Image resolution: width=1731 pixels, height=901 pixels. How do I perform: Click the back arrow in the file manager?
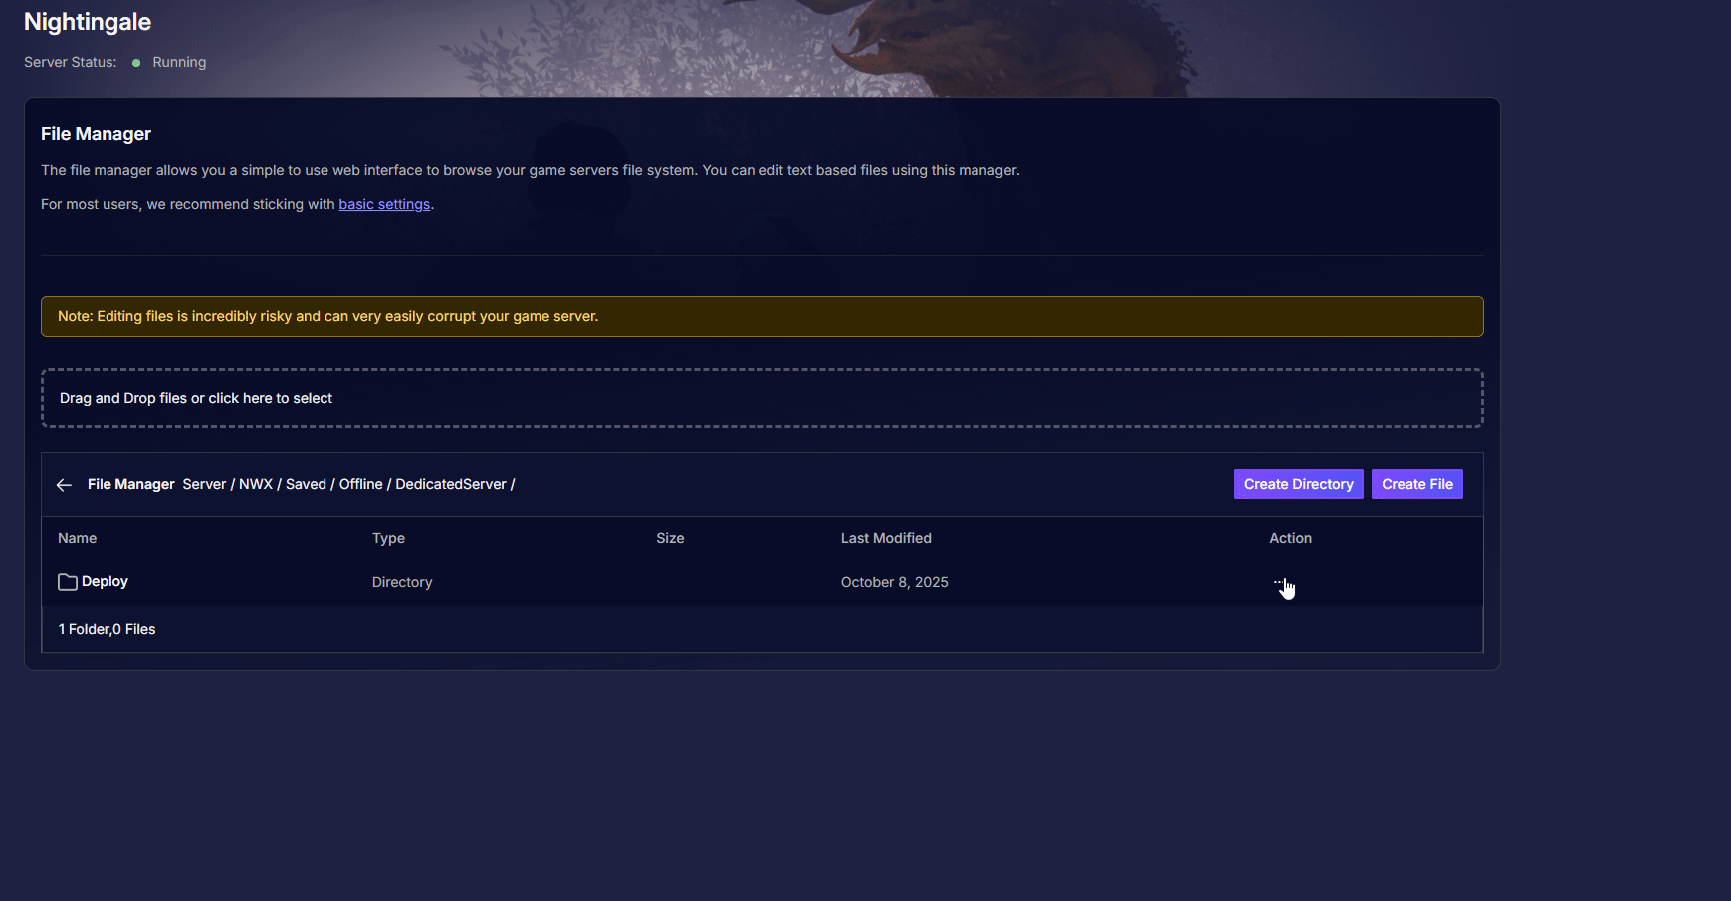tap(65, 485)
